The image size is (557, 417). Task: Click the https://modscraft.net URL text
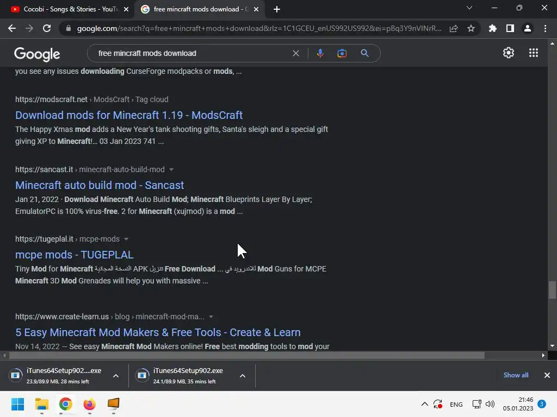51,99
